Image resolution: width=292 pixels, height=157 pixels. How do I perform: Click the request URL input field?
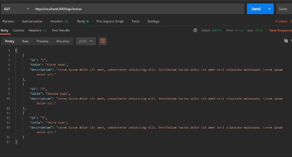click(x=138, y=9)
